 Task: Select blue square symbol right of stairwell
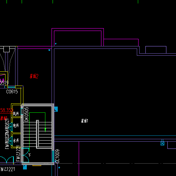(56, 109)
